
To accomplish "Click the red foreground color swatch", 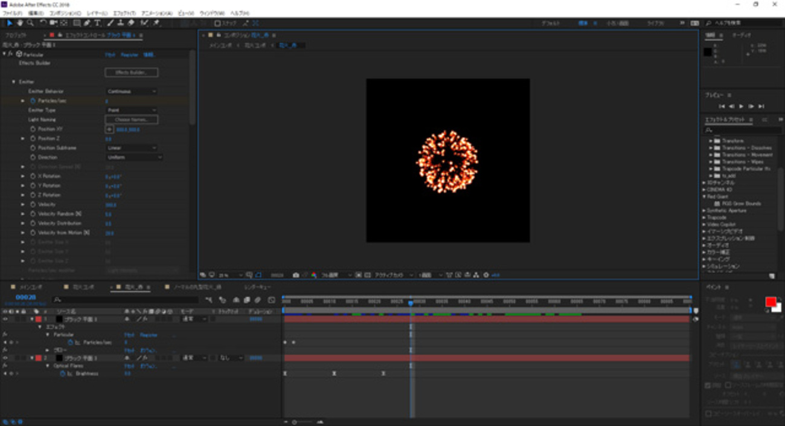I will [770, 302].
